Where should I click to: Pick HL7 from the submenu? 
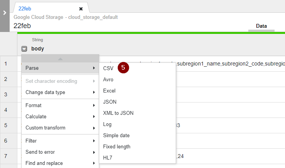coord(108,158)
